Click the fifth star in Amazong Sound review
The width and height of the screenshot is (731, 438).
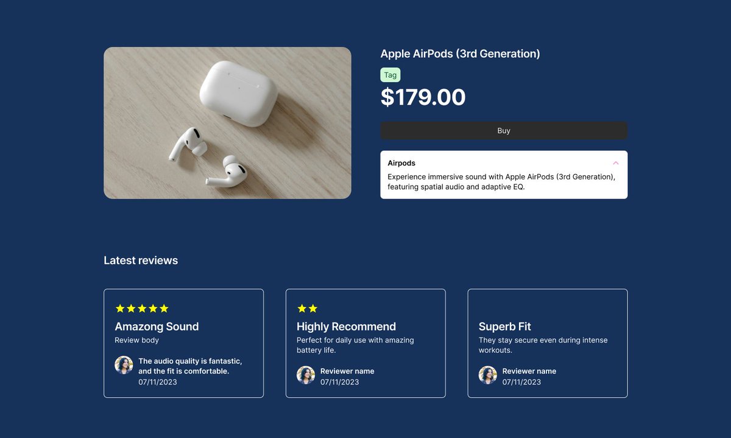[164, 308]
